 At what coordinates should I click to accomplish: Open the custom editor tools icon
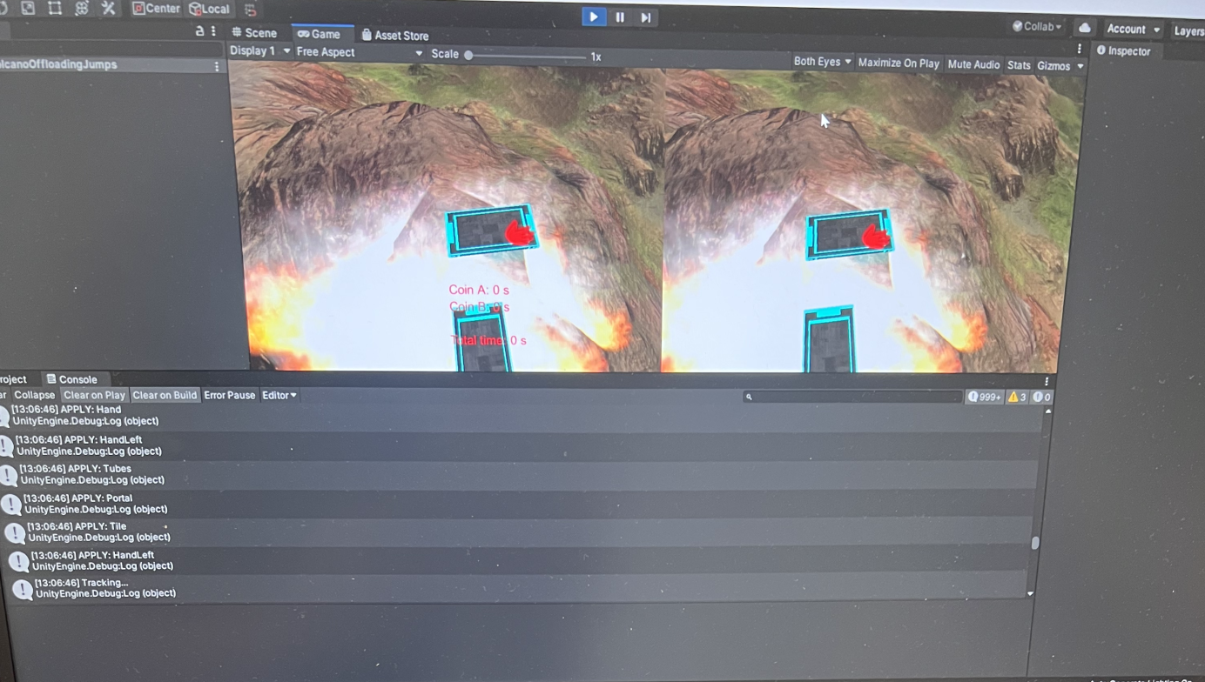tap(108, 8)
